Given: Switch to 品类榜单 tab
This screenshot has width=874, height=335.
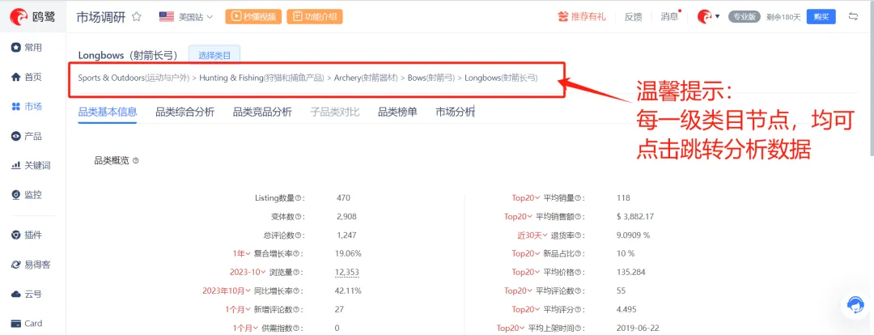Looking at the screenshot, I should tap(397, 112).
